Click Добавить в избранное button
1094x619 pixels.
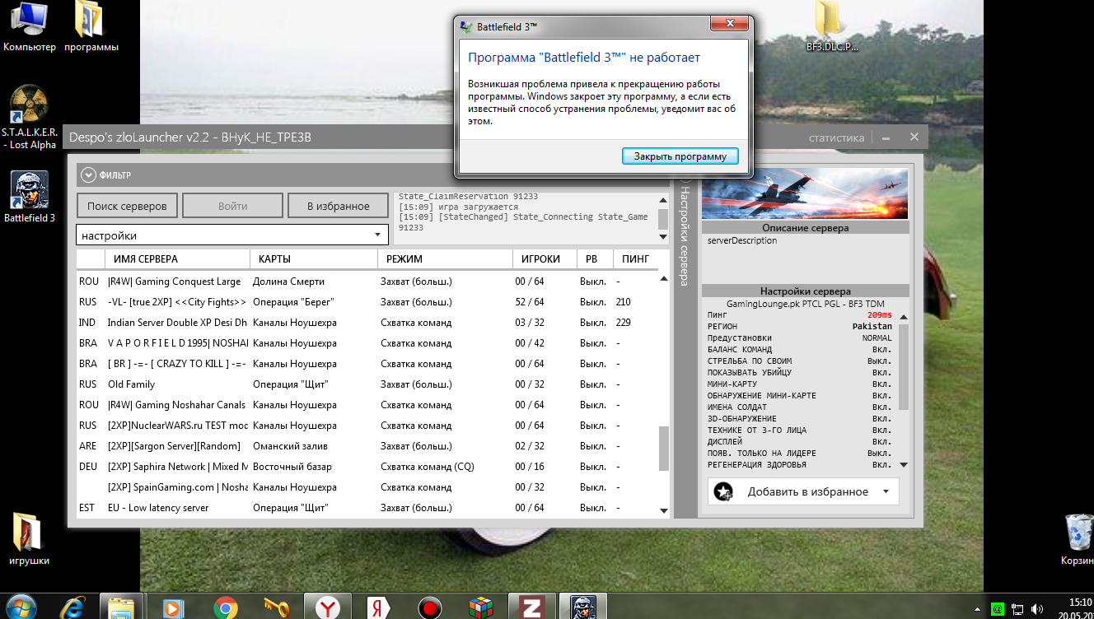(803, 491)
